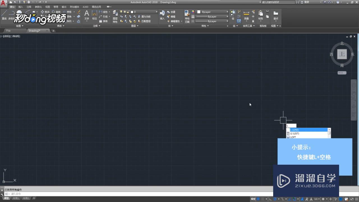Click the Linear dimension (线性) tool

(x=103, y=12)
